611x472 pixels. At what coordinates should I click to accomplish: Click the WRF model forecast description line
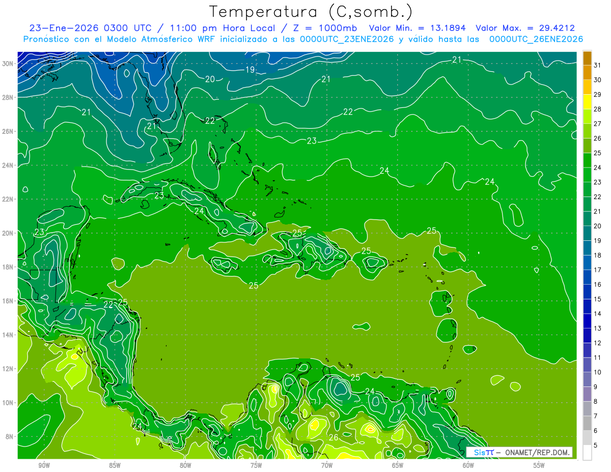pyautogui.click(x=303, y=39)
